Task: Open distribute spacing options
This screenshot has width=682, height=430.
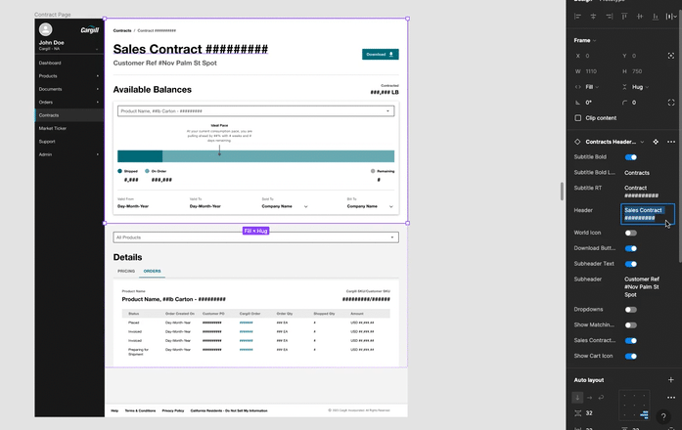Action: (x=671, y=17)
